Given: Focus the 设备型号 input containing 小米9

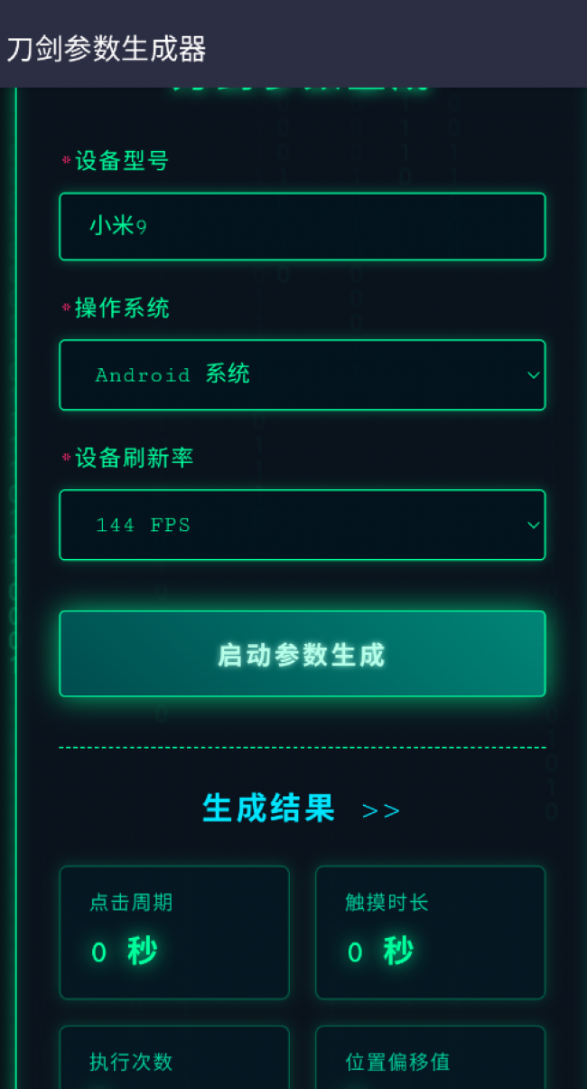Looking at the screenshot, I should click(303, 226).
